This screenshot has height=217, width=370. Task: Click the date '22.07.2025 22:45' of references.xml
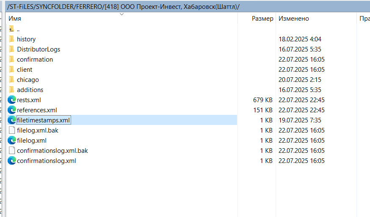(x=301, y=110)
